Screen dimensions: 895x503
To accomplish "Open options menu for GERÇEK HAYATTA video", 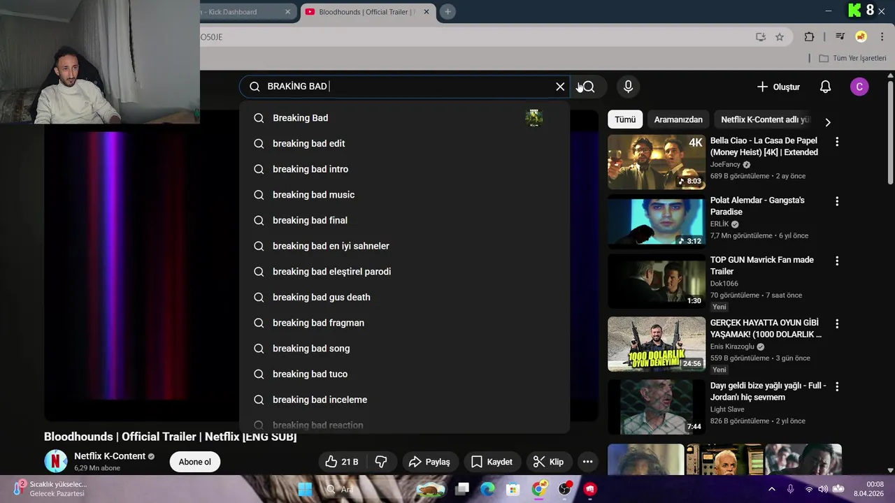I will click(837, 324).
